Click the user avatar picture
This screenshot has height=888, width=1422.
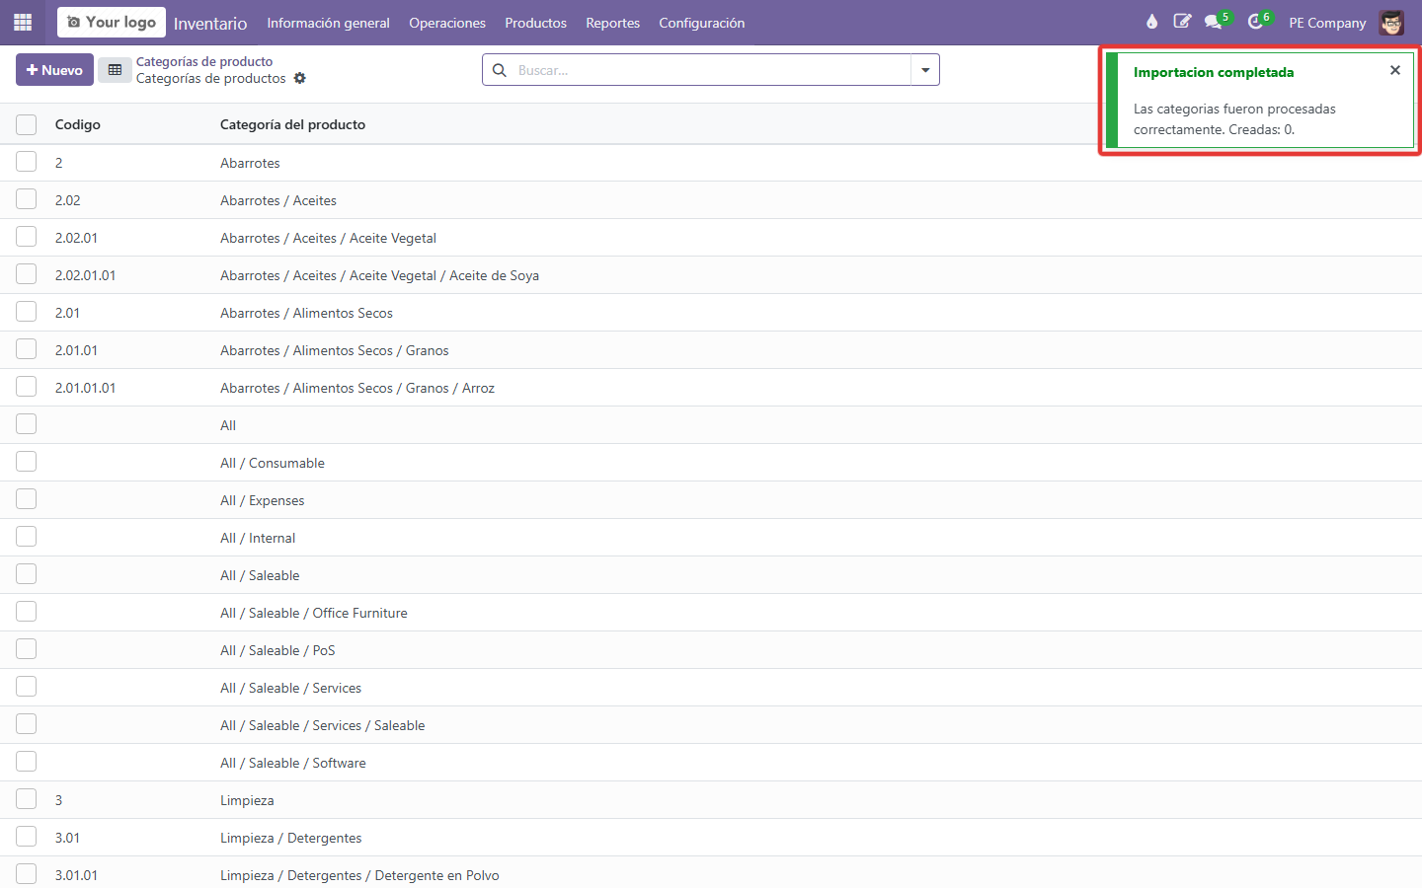pos(1391,23)
